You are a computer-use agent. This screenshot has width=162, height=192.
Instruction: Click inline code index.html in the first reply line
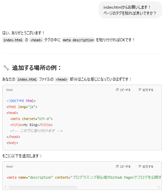[x=13, y=40]
